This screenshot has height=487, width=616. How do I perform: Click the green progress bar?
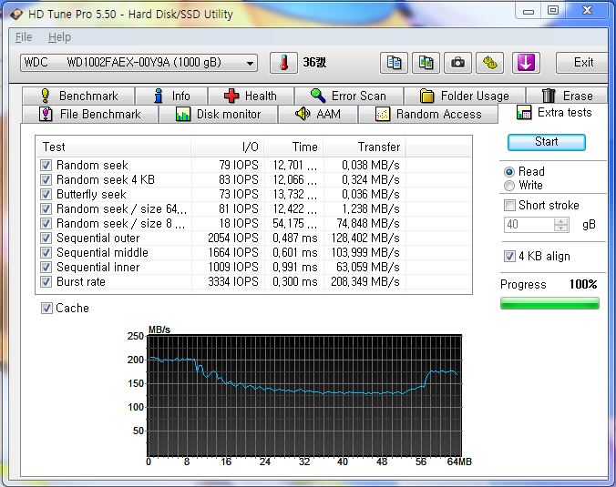549,303
